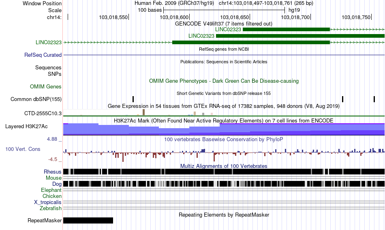Click the -4.5 PhyloP lower scale value
The image size is (385, 230).
click(53, 159)
